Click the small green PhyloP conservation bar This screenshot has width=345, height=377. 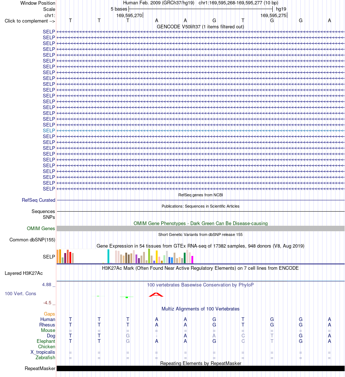[x=127, y=297]
